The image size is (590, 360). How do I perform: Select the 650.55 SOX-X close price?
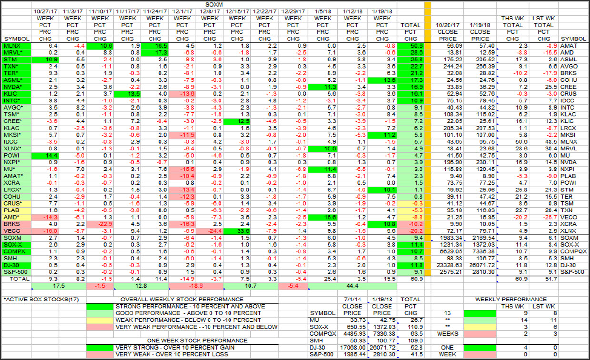point(352,327)
